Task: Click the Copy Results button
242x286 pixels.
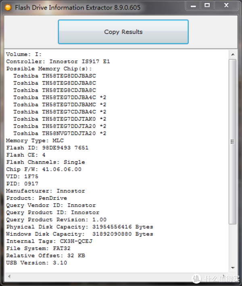Action: [123, 32]
